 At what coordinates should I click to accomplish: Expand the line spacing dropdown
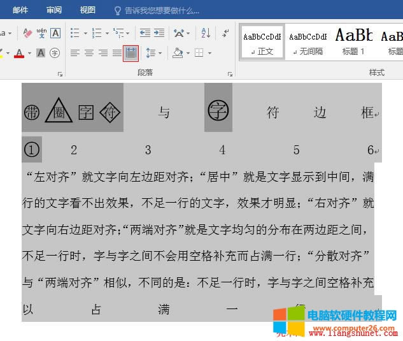tap(159, 53)
